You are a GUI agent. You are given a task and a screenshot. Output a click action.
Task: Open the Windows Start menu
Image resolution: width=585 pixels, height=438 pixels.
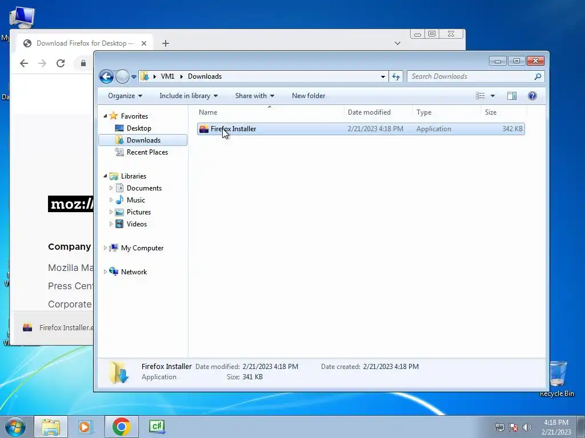point(15,427)
